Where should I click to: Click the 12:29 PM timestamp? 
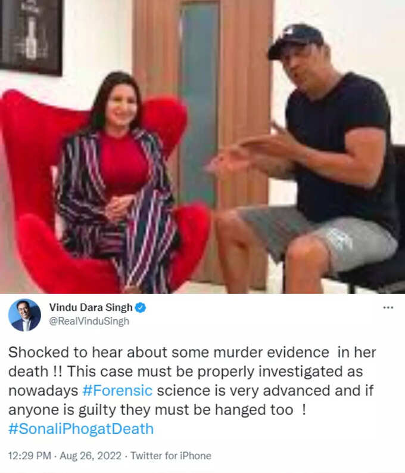click(30, 456)
